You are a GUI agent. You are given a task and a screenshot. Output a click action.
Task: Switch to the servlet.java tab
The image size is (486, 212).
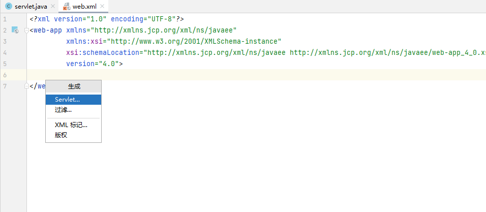click(x=31, y=7)
